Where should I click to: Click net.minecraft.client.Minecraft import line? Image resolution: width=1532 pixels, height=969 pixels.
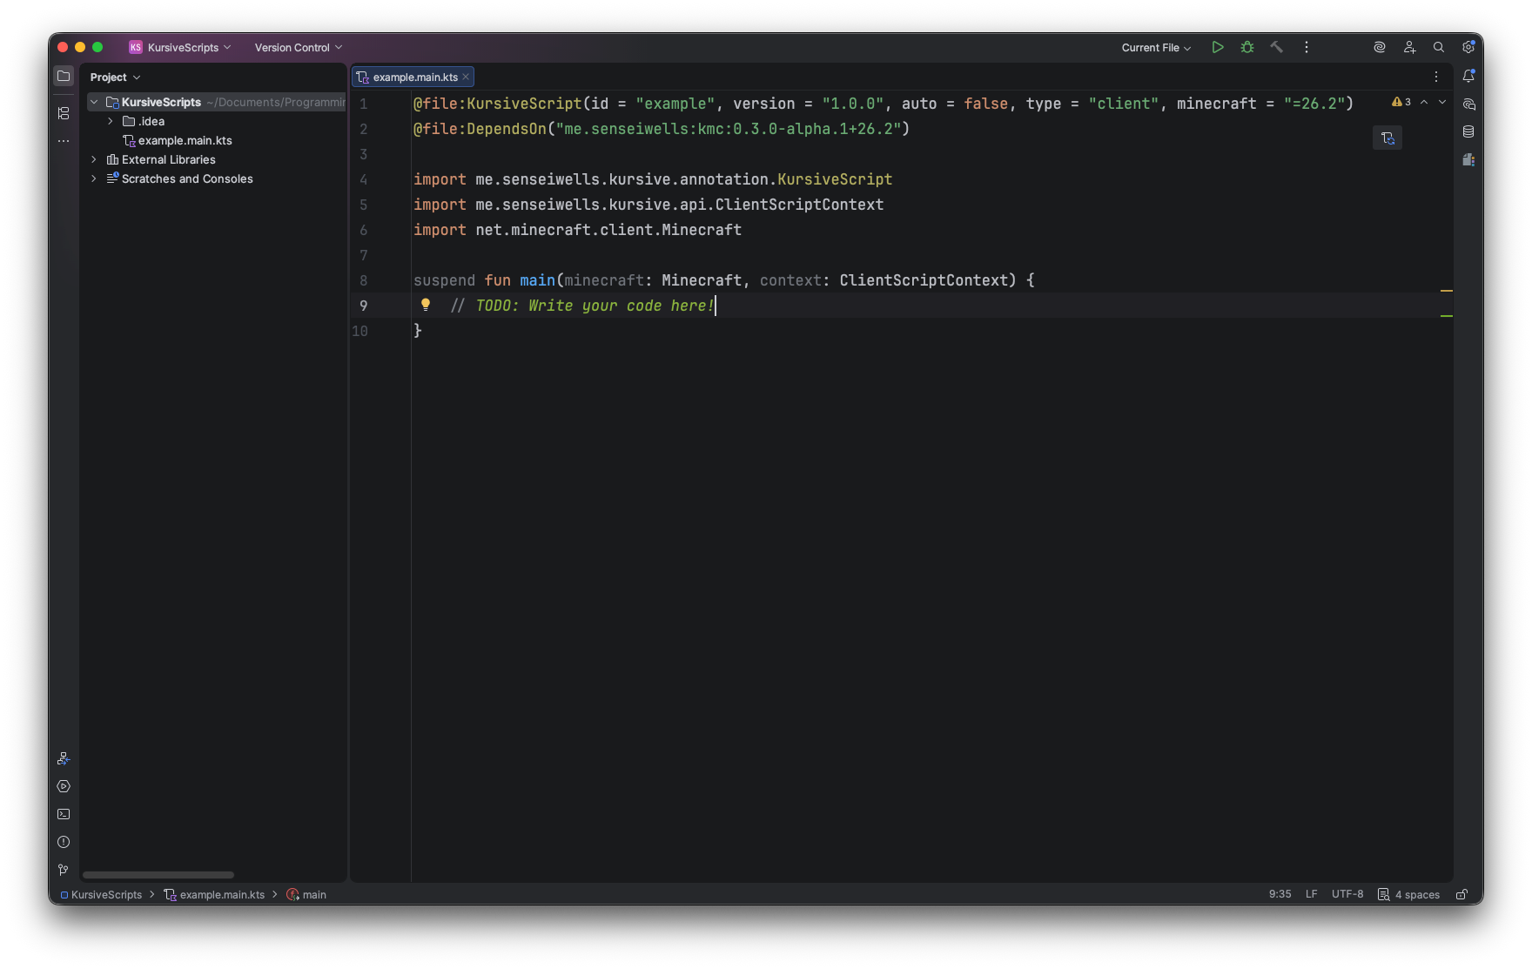click(x=577, y=230)
